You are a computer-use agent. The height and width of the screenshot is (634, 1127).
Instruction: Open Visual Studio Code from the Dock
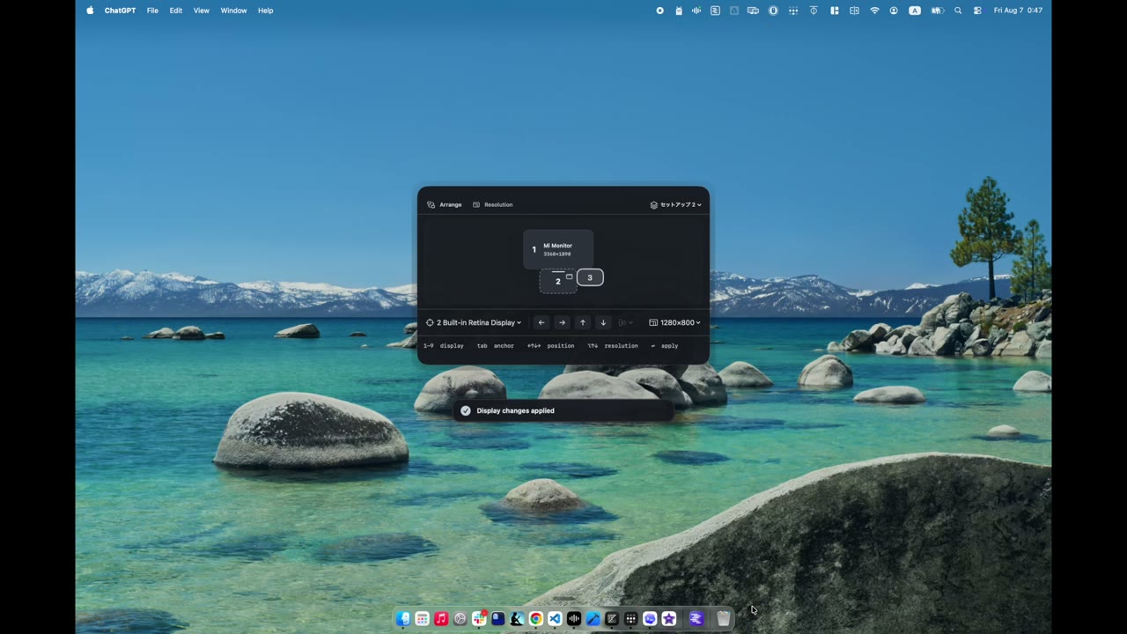pyautogui.click(x=555, y=619)
